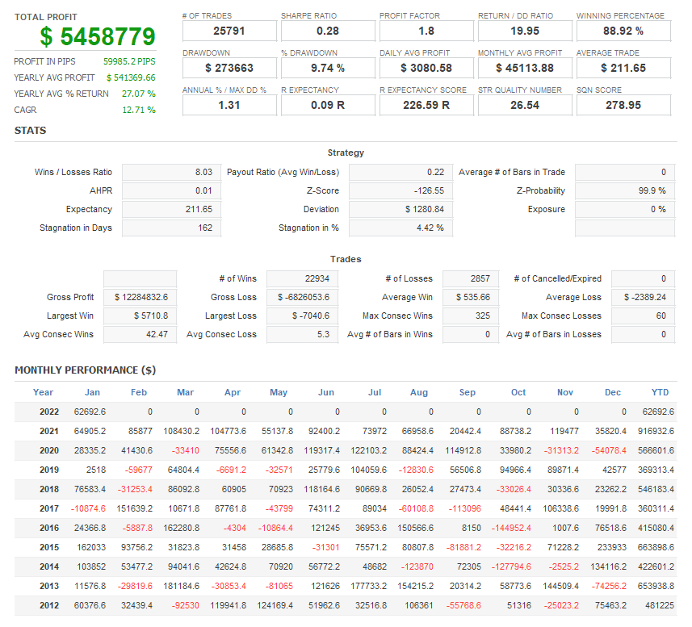Click 2019 February loss -59677
The width and height of the screenshot is (692, 627).
tap(139, 470)
